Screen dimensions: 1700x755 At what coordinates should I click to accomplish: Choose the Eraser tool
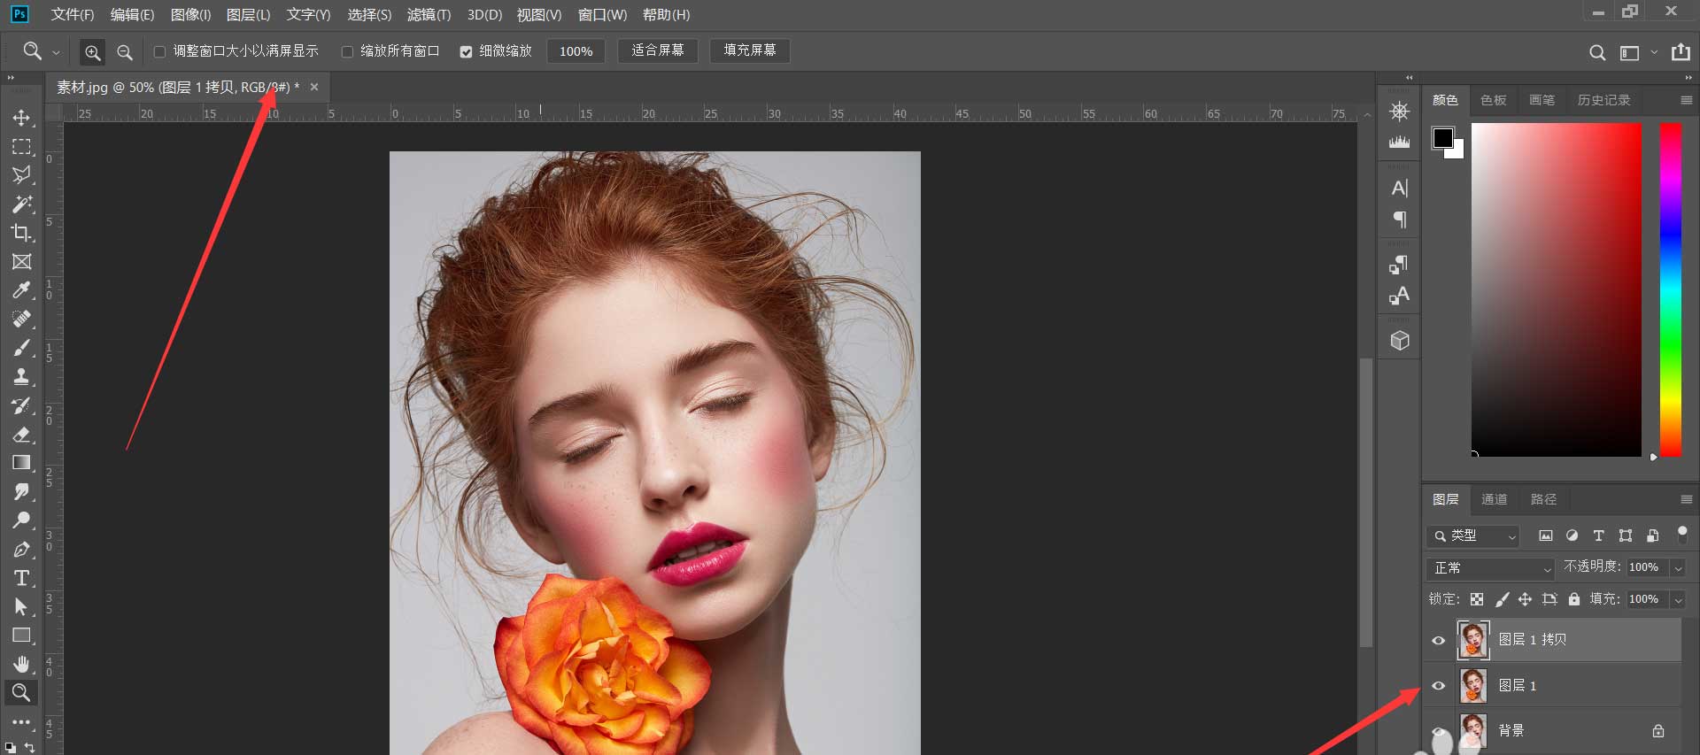point(21,435)
